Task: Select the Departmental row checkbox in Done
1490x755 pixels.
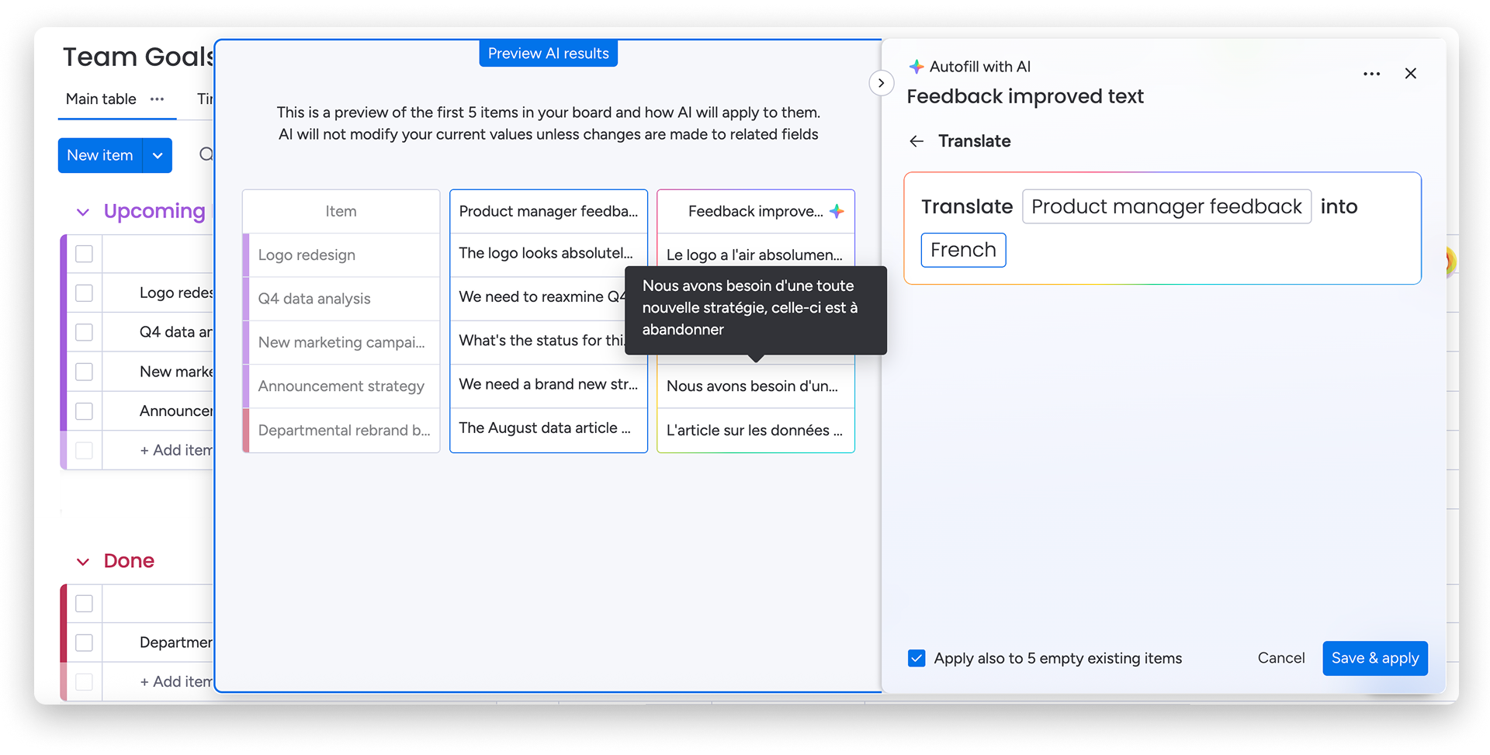Action: coord(84,642)
